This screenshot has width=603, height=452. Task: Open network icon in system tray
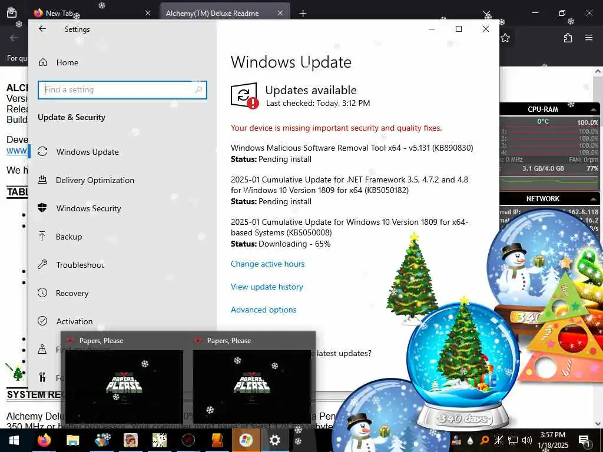click(x=513, y=440)
